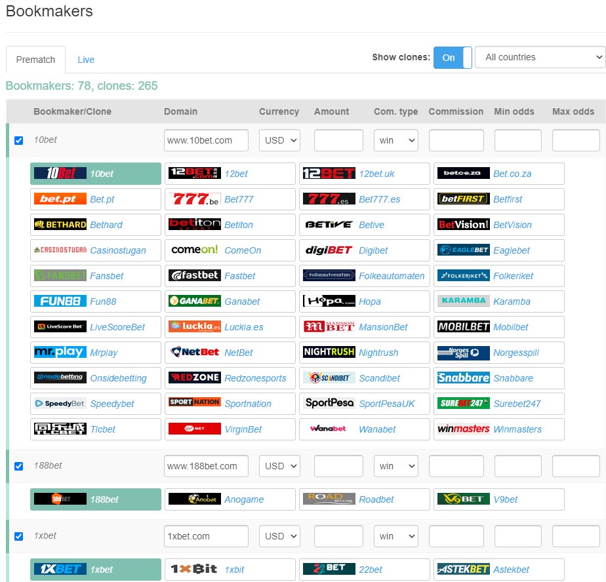Open the Redzonesports clone link
Viewport: 606px width, 582px height.
(x=255, y=378)
